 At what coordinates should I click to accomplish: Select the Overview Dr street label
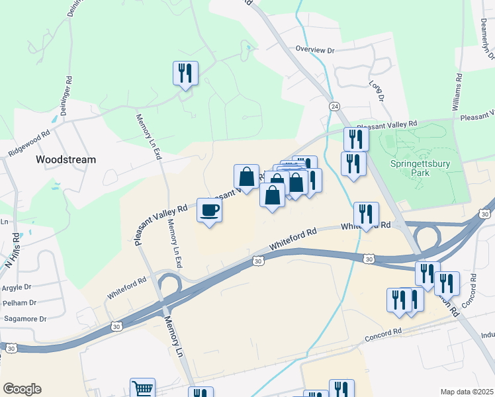(x=315, y=50)
